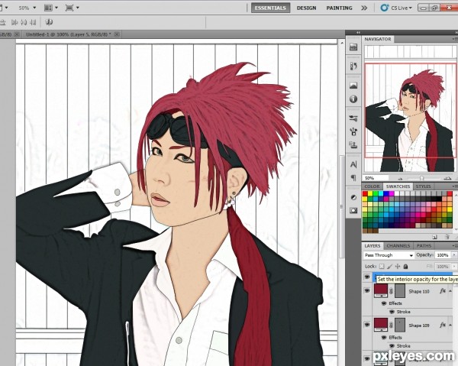Click the fx icon on Shape 109
The height and width of the screenshot is (366, 458).
click(443, 325)
